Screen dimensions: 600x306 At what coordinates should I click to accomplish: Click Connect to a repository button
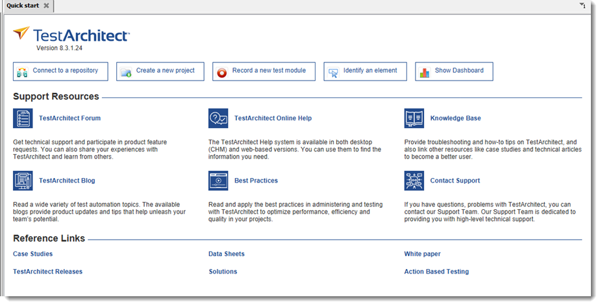60,71
